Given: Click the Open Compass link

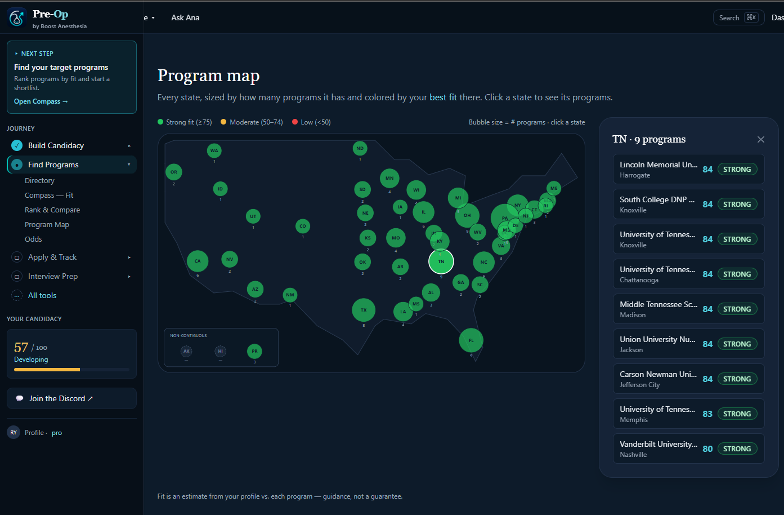Looking at the screenshot, I should [41, 101].
